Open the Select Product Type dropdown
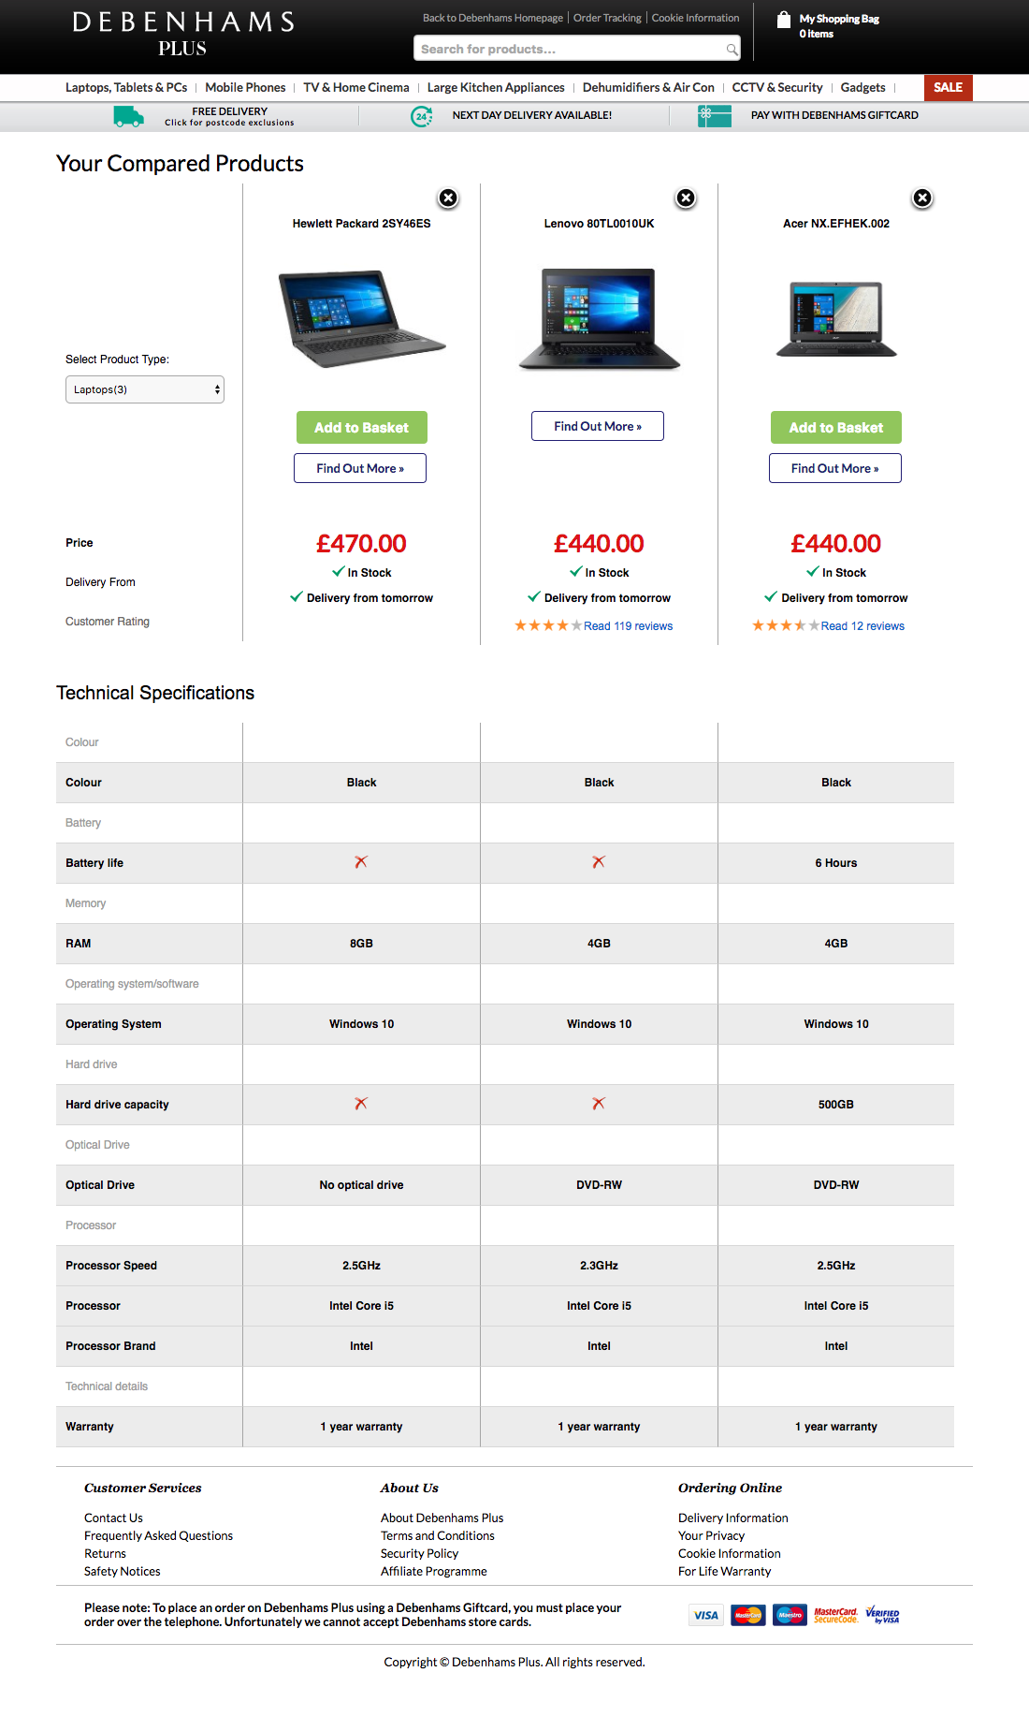Image resolution: width=1029 pixels, height=1716 pixels. (144, 389)
